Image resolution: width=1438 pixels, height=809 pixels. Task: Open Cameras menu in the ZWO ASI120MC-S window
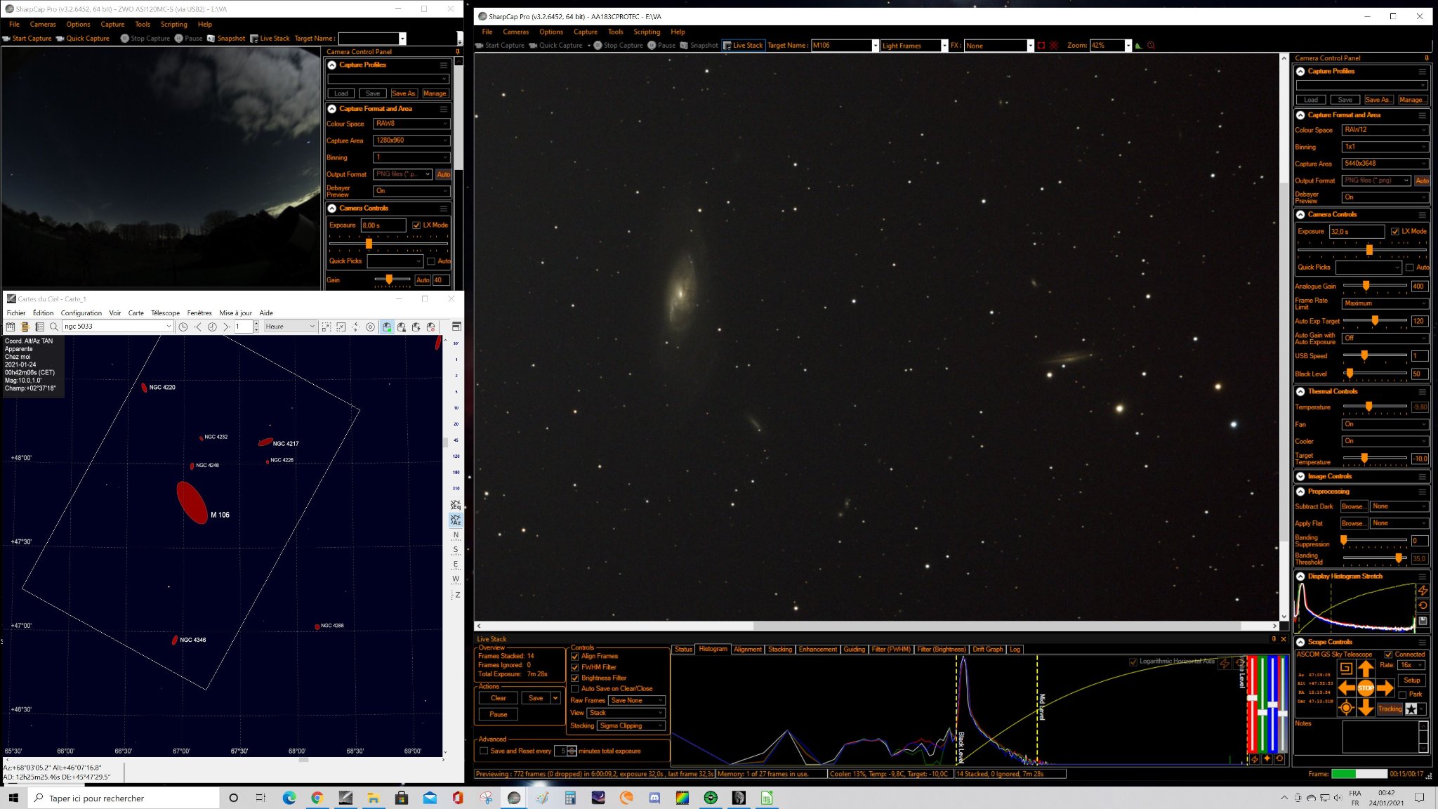point(43,25)
